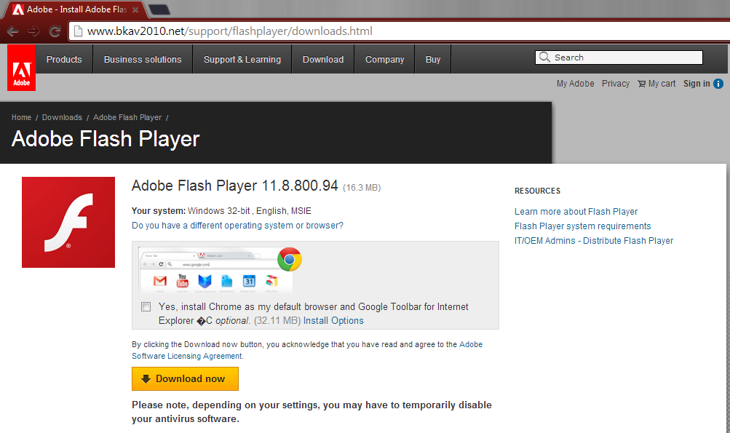Open the Adobe Software Licensing Agreement link

pyautogui.click(x=307, y=350)
